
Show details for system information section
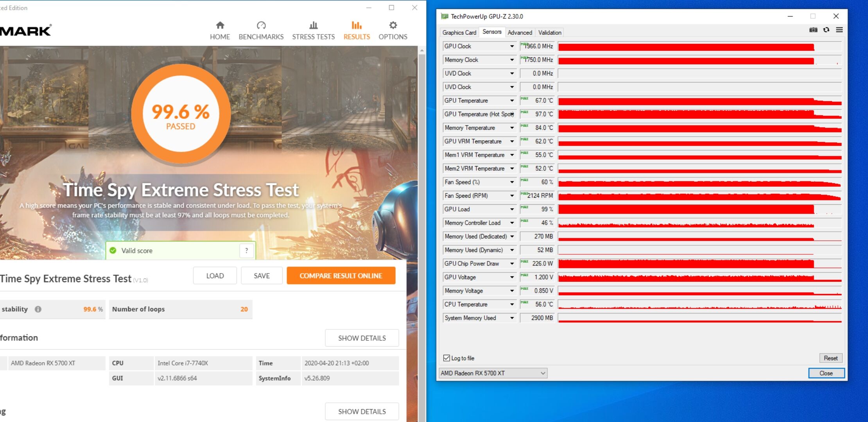click(x=362, y=338)
